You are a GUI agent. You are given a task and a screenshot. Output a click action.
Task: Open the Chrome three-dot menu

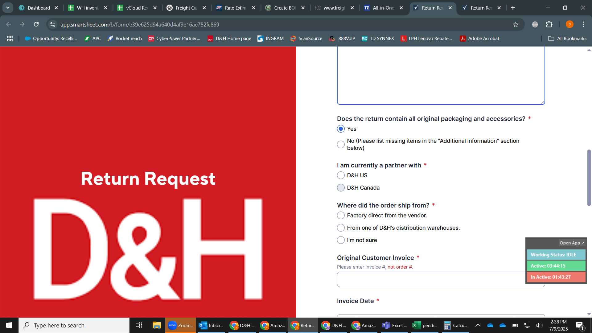[x=583, y=24]
